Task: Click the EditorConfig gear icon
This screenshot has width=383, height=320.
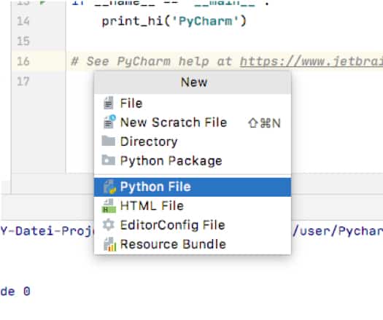Action: (109, 225)
